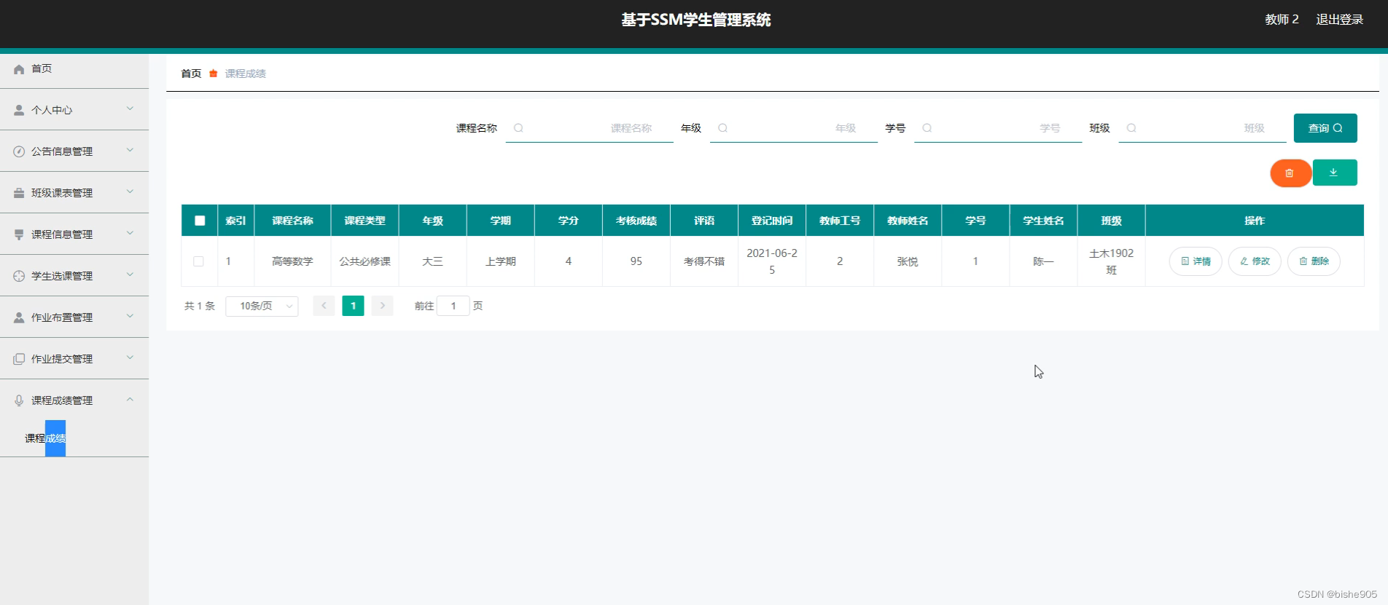Click 教师 2 user label in header

pyautogui.click(x=1282, y=20)
